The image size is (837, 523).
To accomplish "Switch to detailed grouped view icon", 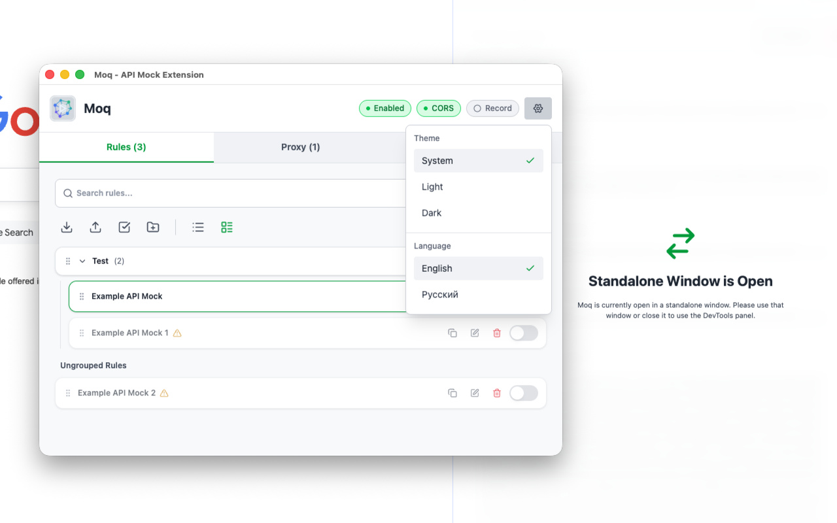I will click(227, 227).
